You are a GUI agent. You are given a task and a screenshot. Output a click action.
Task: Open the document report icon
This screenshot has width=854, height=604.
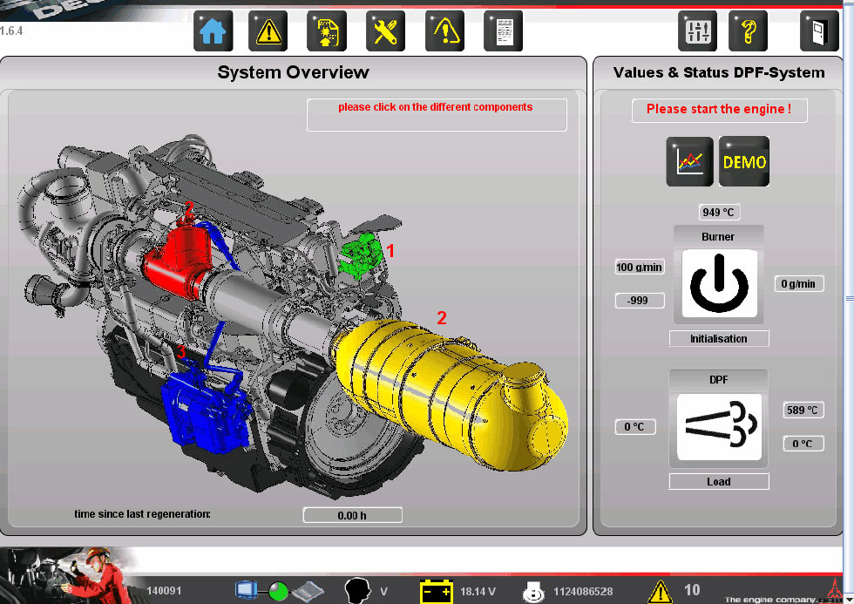503,31
